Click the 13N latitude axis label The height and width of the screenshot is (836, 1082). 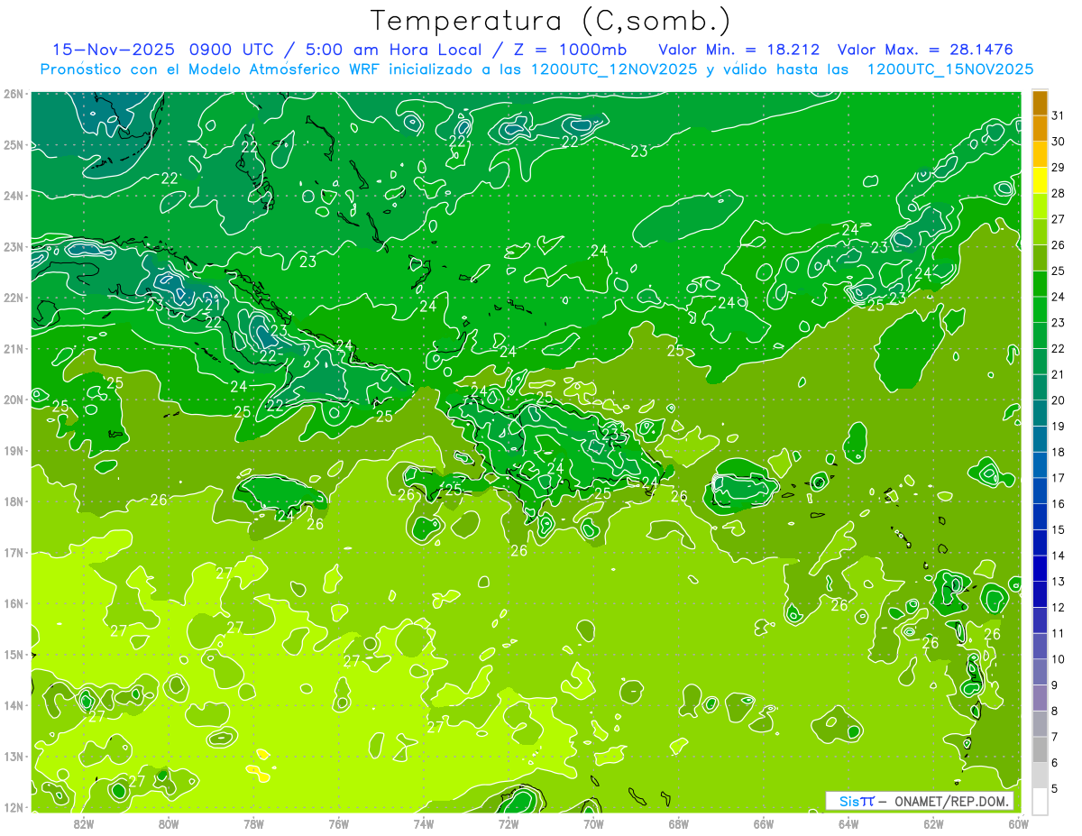coord(14,756)
